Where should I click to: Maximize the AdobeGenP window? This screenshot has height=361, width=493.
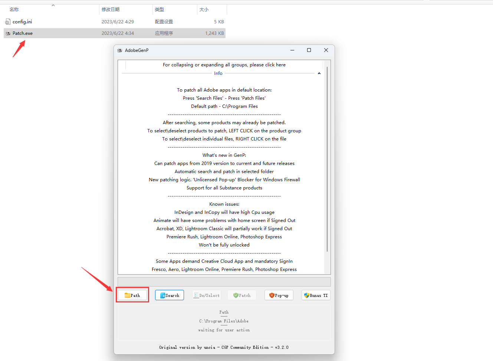pos(309,50)
